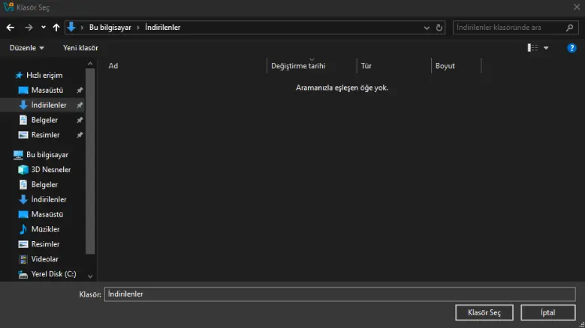Change the view layout icon
Screen dimensions: 585x328
pos(532,48)
